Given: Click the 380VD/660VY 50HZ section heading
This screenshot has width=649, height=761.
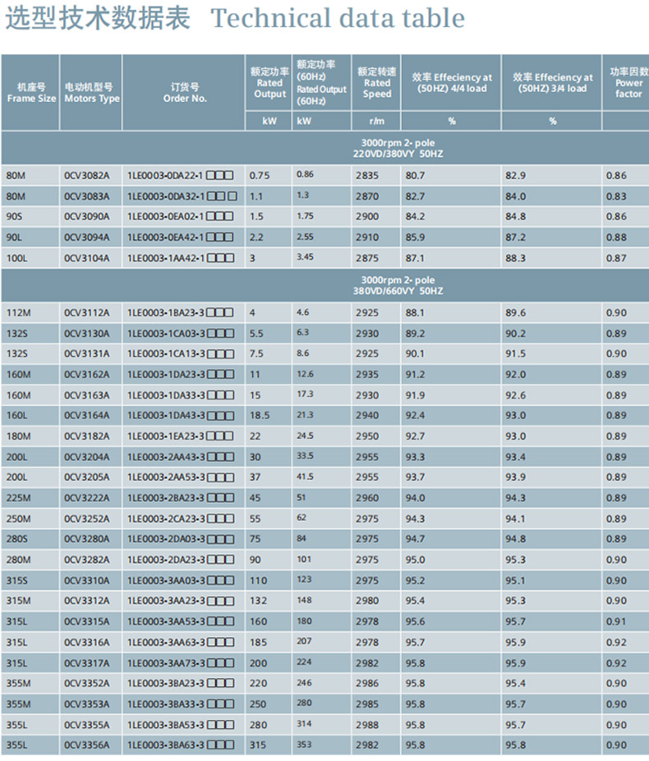Looking at the screenshot, I should (x=398, y=285).
